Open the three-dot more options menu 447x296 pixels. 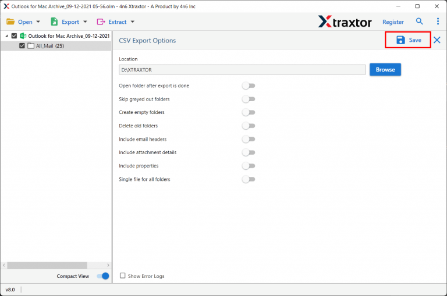(x=438, y=22)
